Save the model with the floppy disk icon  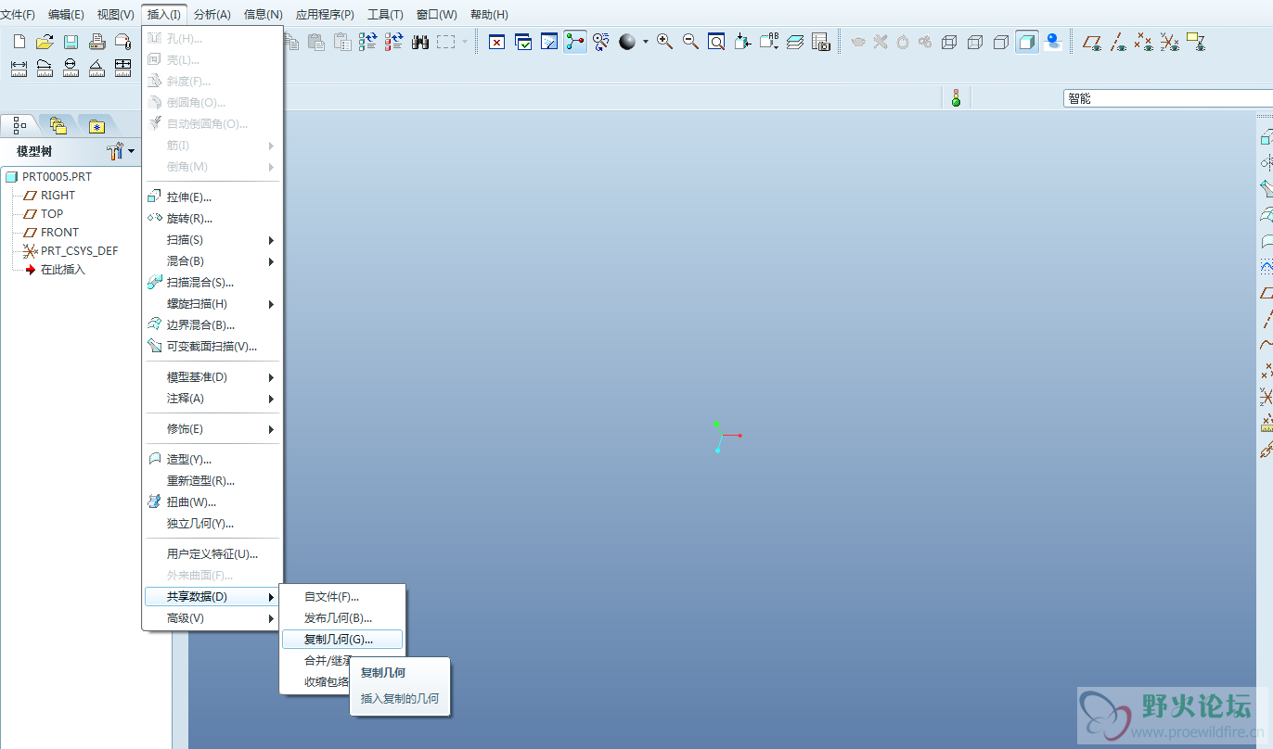pyautogui.click(x=71, y=42)
